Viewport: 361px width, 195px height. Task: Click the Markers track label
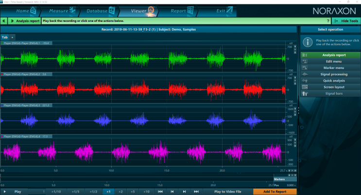pos(285,179)
